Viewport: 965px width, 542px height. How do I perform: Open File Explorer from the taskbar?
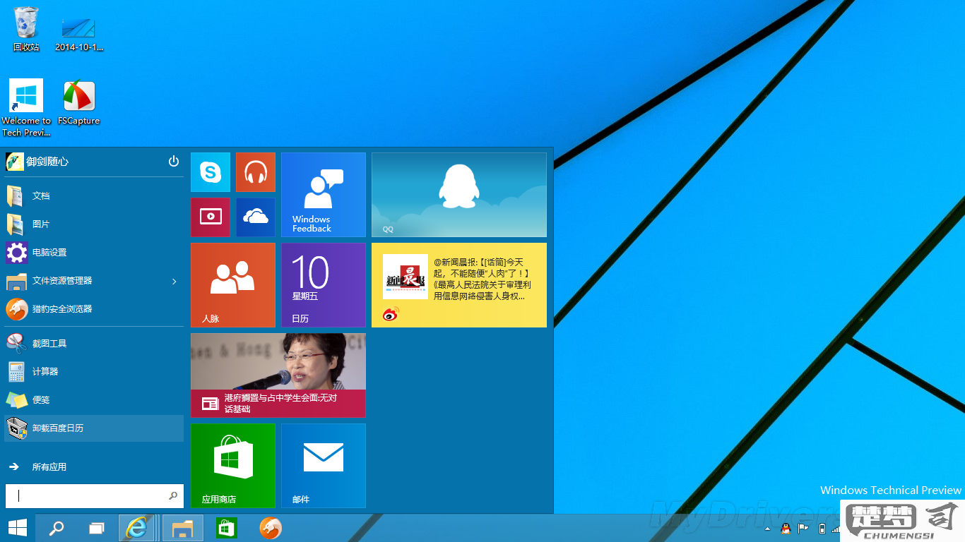(x=183, y=528)
